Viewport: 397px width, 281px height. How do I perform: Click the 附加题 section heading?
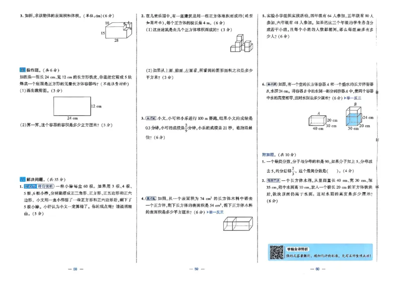(268, 154)
